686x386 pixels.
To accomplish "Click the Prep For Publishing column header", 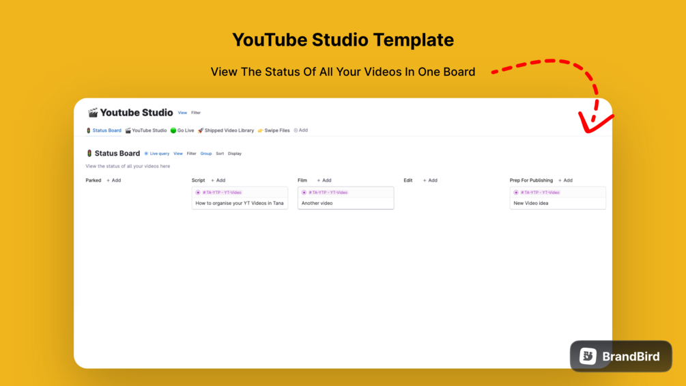I will pos(531,180).
